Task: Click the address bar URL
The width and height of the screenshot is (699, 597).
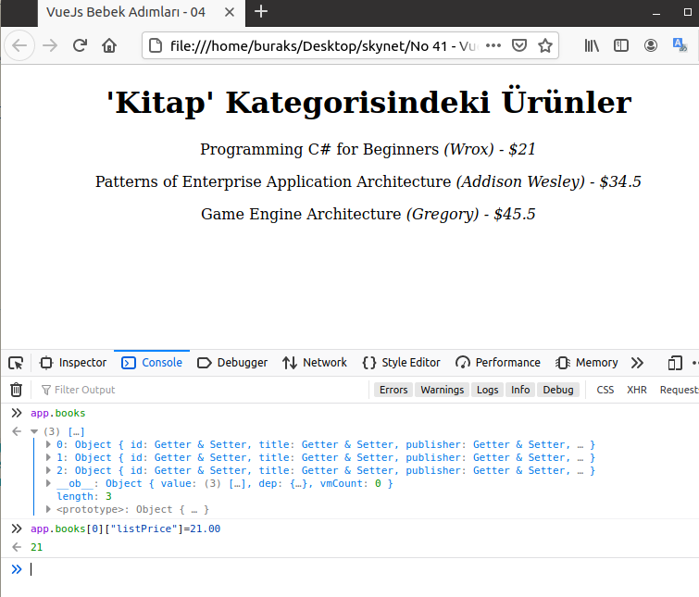Action: point(323,45)
